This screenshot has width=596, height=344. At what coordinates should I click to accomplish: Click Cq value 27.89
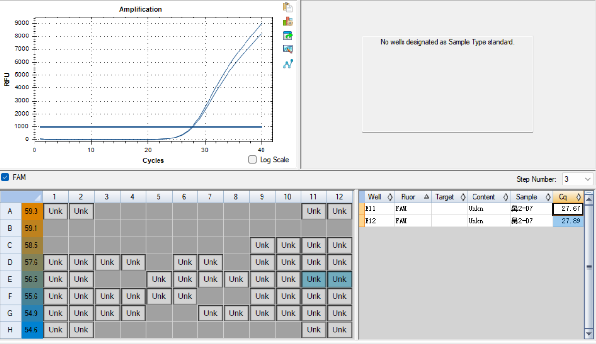568,221
